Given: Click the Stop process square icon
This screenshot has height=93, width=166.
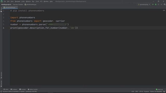Looking at the screenshot, I should pos(161,4).
